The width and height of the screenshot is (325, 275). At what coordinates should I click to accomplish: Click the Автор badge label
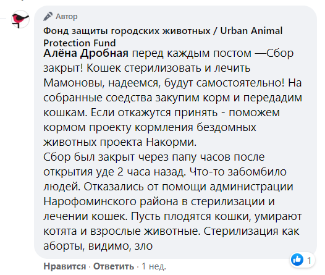tap(67, 17)
